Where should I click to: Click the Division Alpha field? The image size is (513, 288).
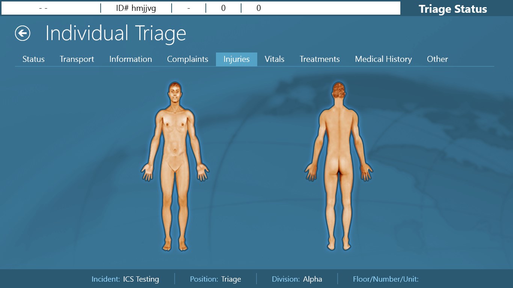click(297, 279)
